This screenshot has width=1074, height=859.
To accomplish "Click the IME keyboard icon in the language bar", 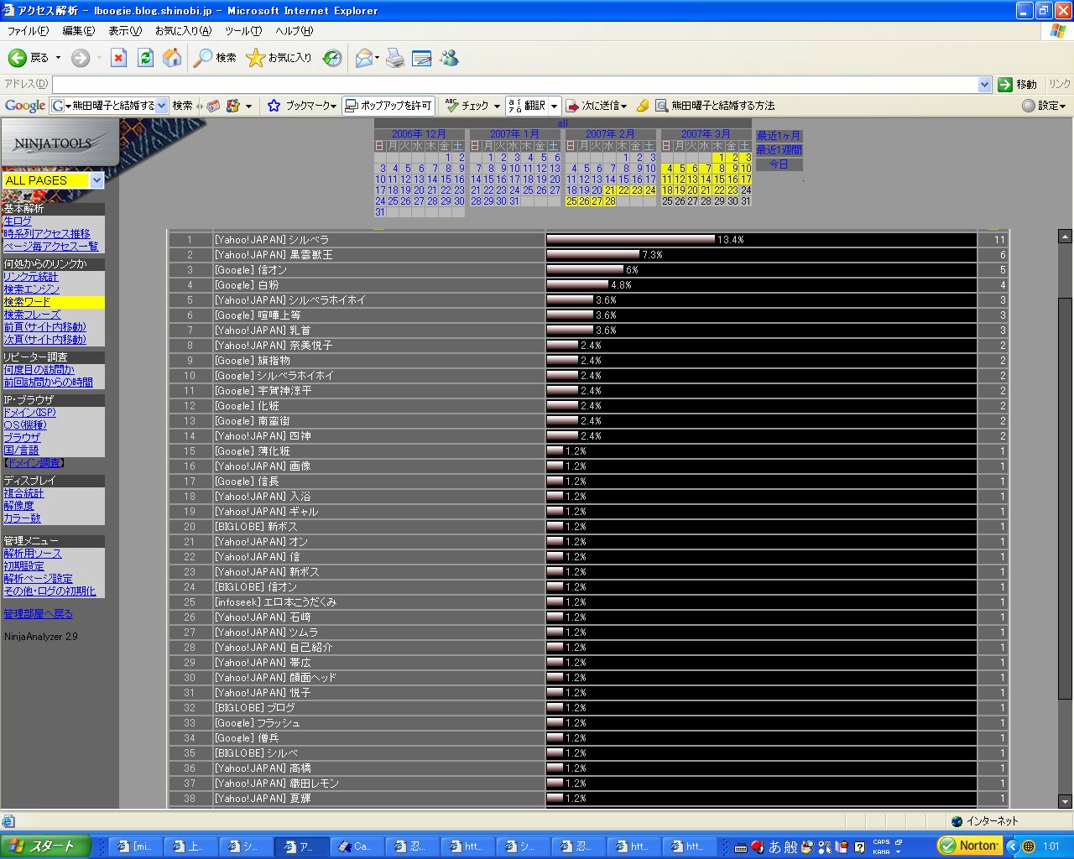I will click(741, 847).
